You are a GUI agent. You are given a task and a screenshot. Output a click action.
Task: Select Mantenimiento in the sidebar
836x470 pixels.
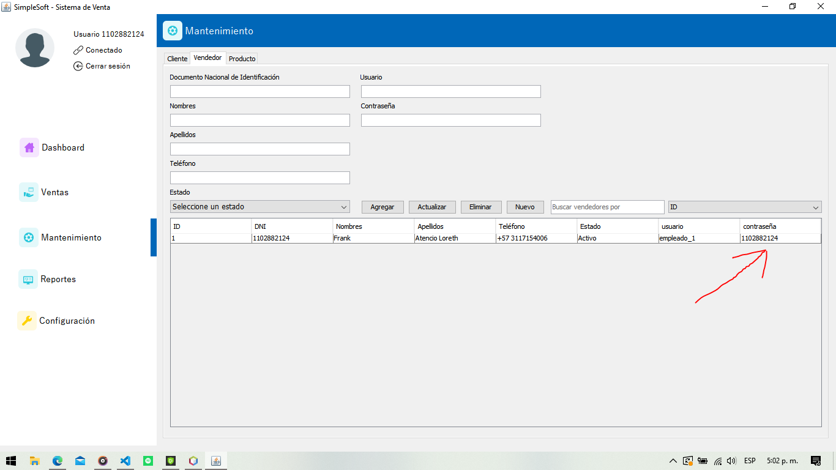[71, 237]
